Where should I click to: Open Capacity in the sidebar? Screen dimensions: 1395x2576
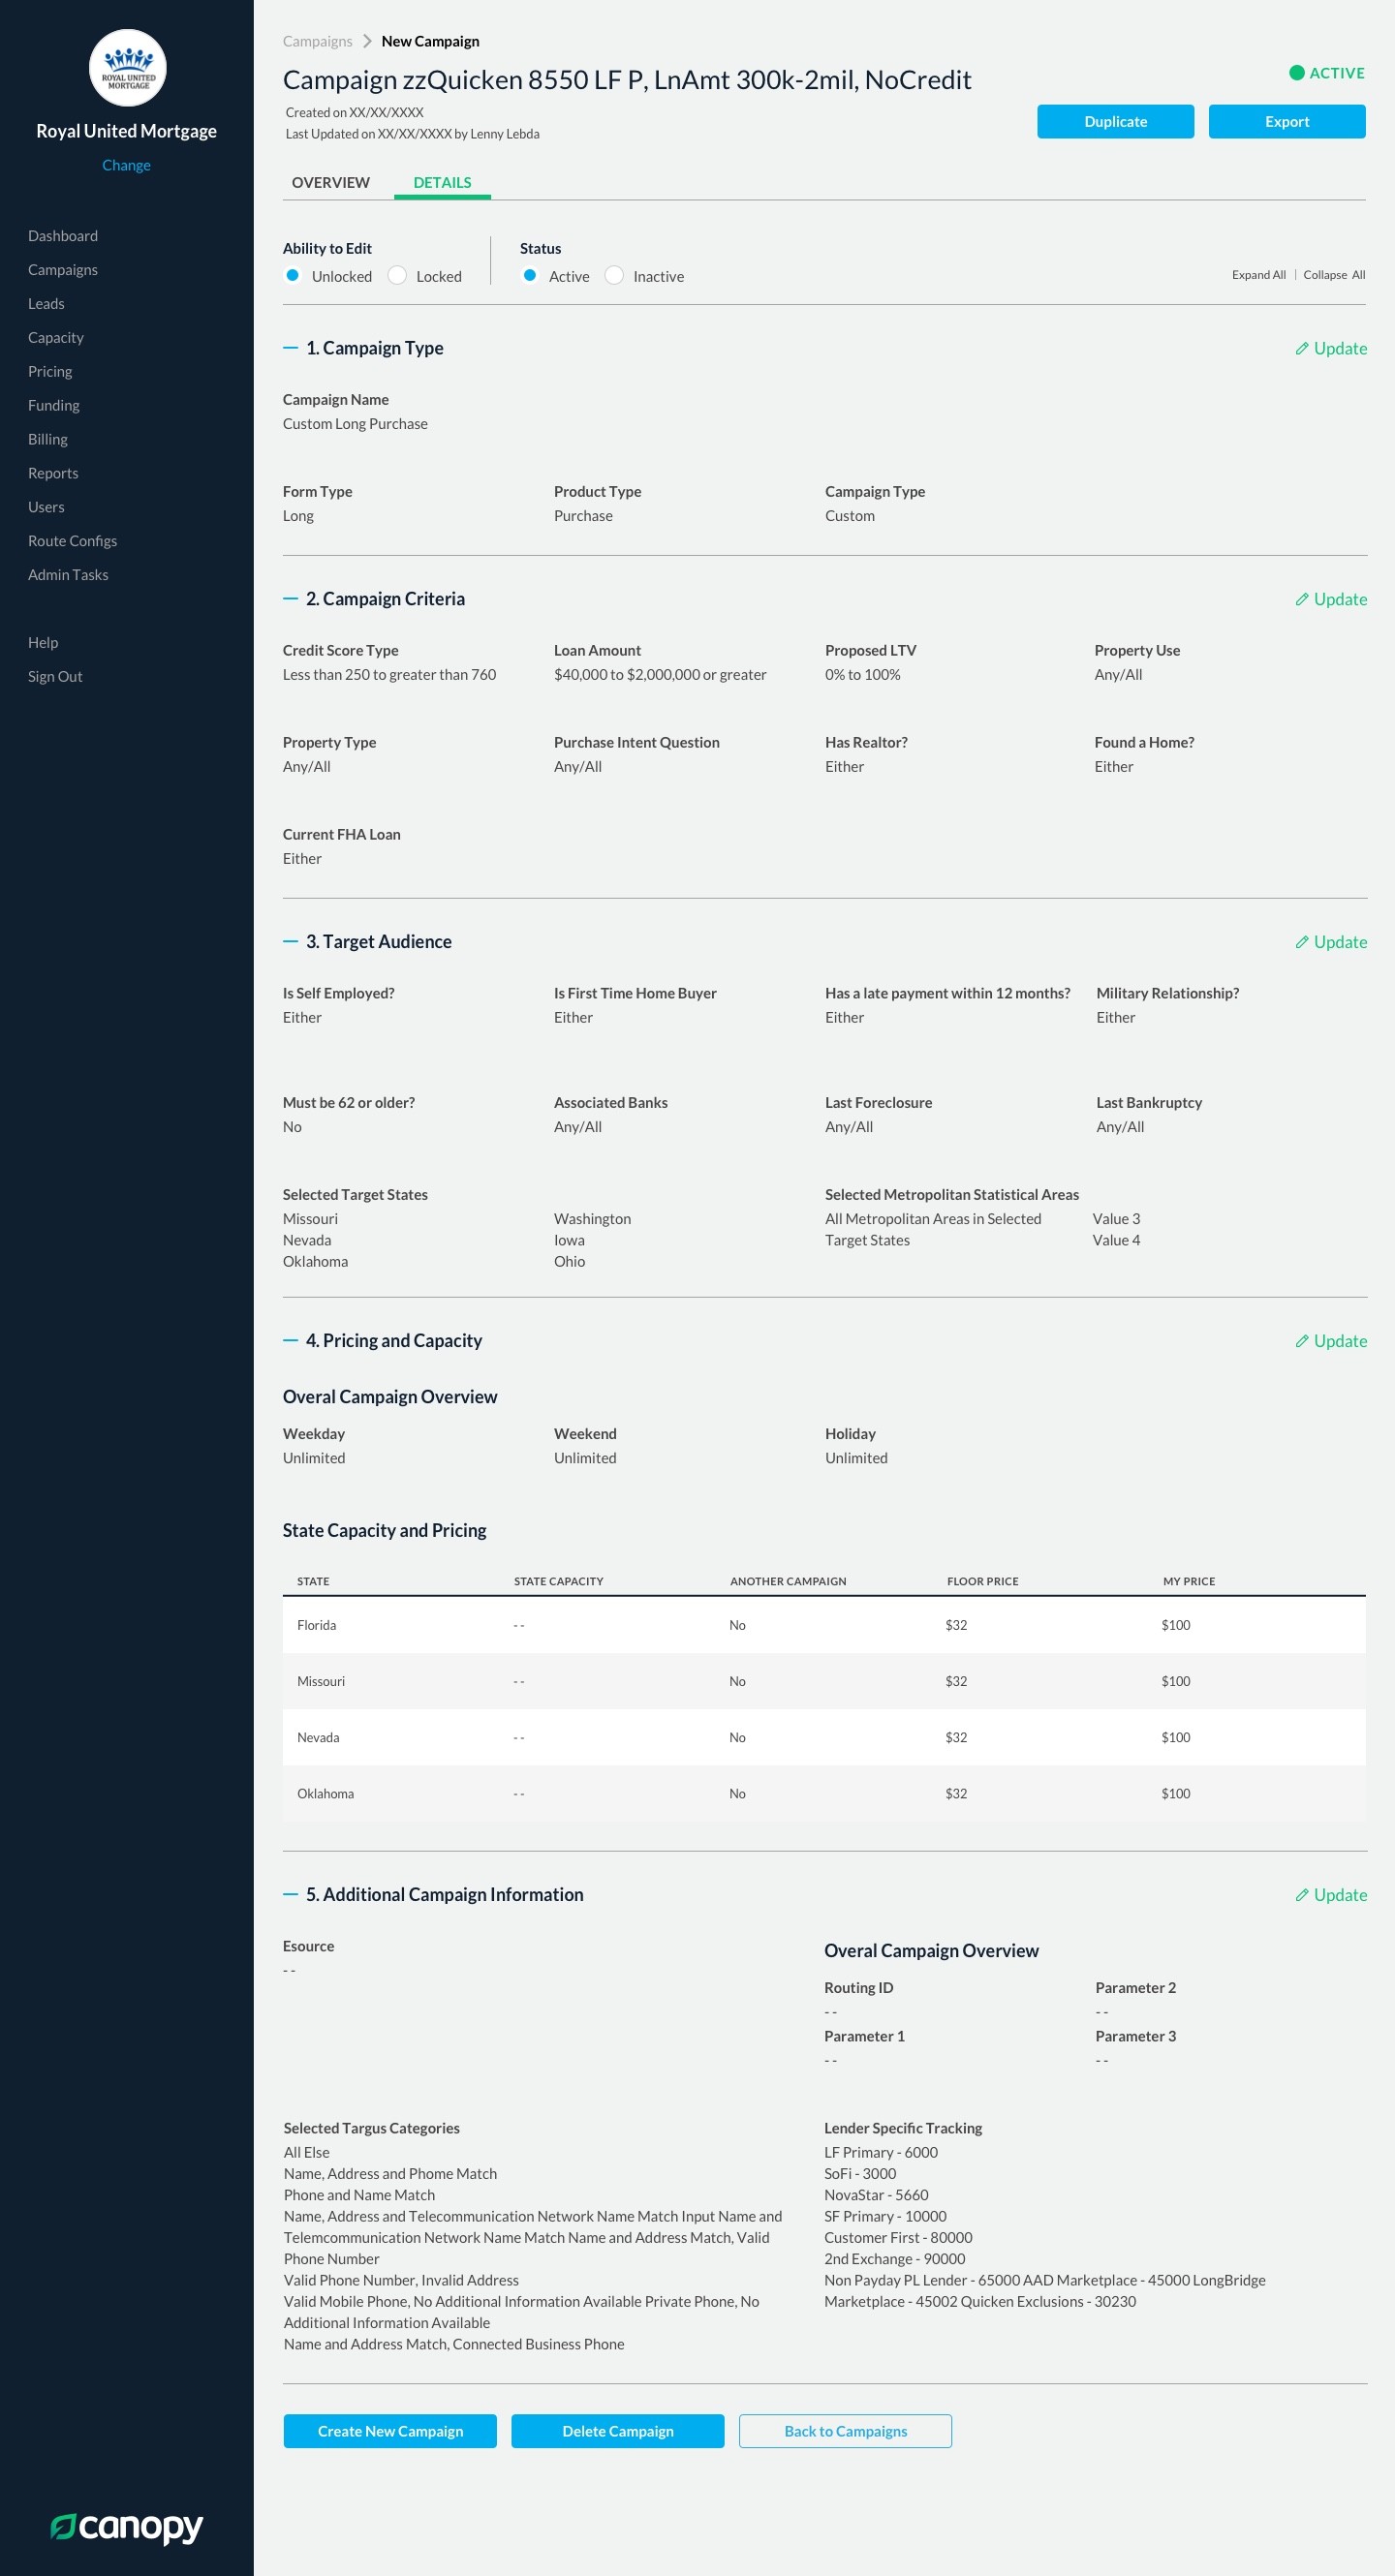tap(56, 338)
